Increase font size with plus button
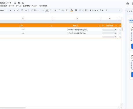This screenshot has width=133, height=109. [51, 10]
